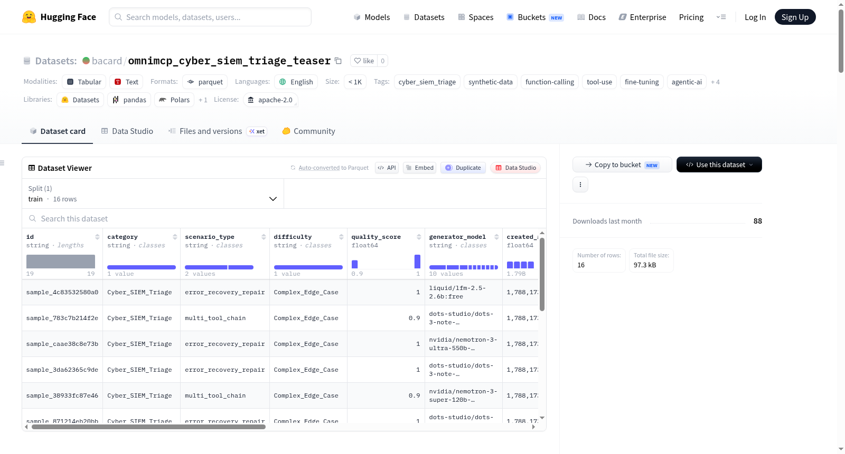Select the synthetic-data tag
Screen dimensions: 845x454
point(491,82)
